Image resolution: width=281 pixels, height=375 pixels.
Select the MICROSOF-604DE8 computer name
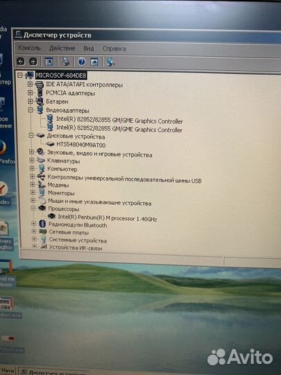coord(61,76)
